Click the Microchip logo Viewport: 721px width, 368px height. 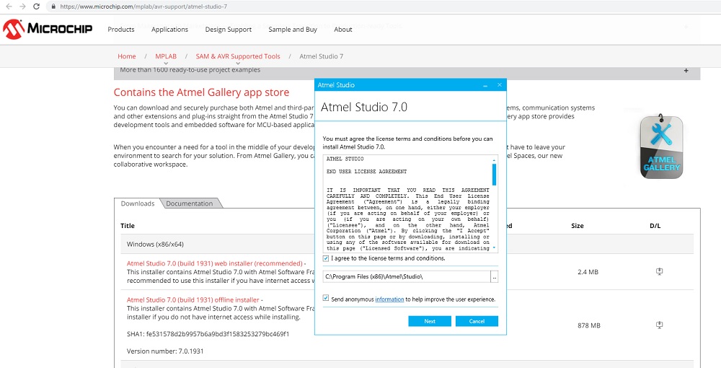(48, 29)
